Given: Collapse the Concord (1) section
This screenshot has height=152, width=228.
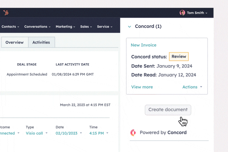Looking at the screenshot, I should click(130, 27).
